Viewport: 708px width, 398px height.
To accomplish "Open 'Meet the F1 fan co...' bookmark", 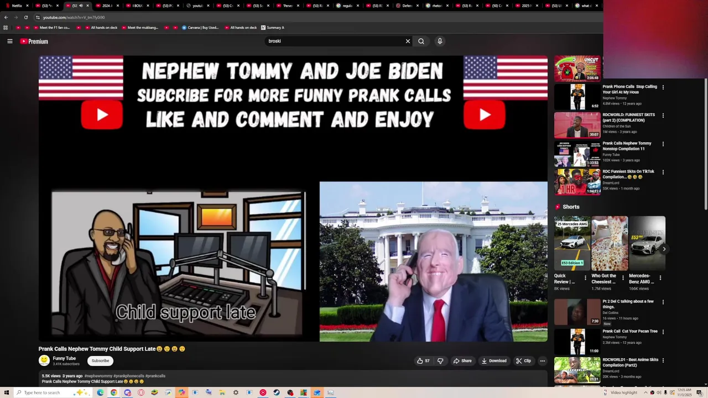I will (x=51, y=28).
